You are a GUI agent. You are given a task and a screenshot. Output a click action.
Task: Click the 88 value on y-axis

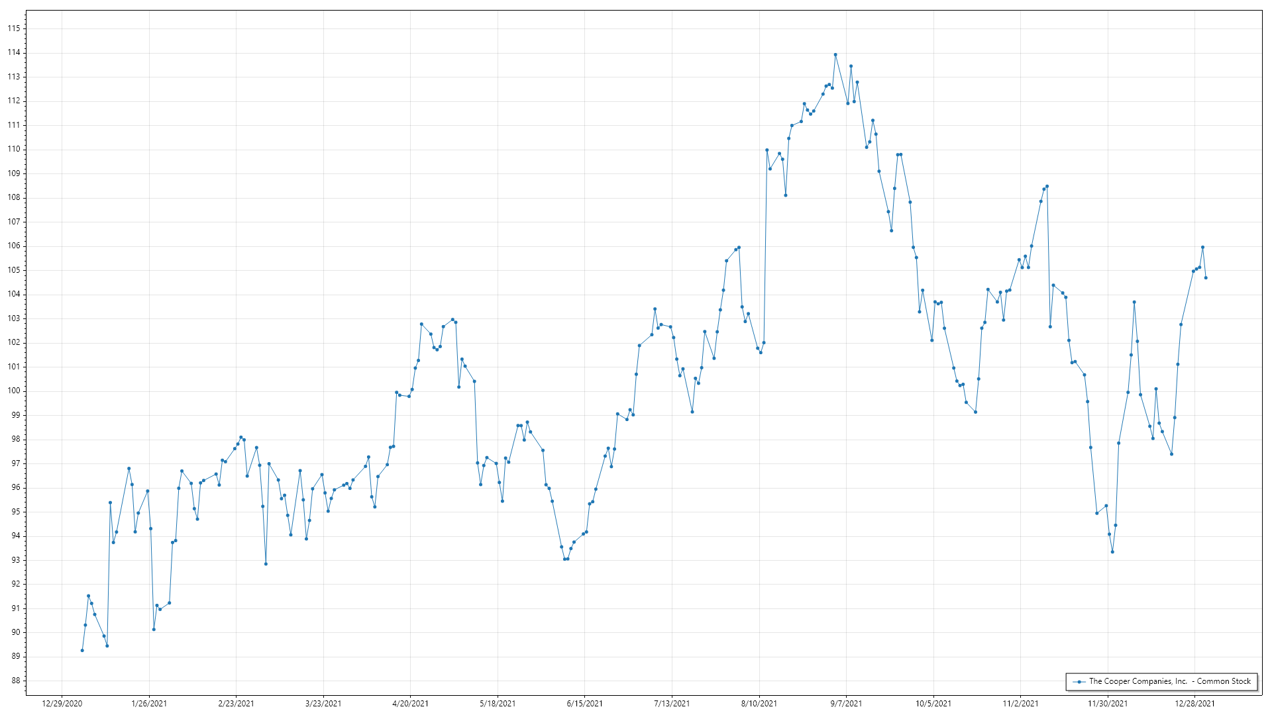16,681
